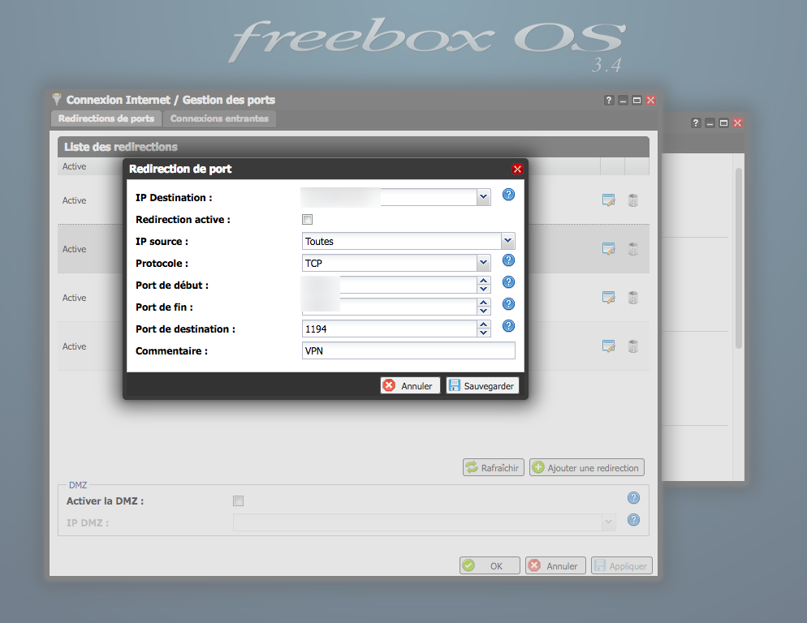
Task: Click help icon next to IP Destination
Action: tap(509, 195)
